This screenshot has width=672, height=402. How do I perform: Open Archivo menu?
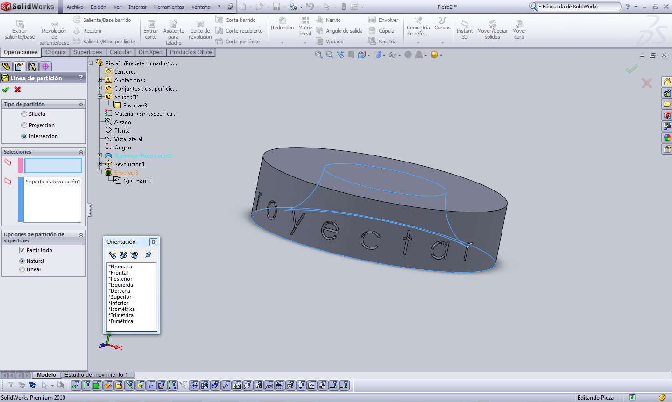75,7
